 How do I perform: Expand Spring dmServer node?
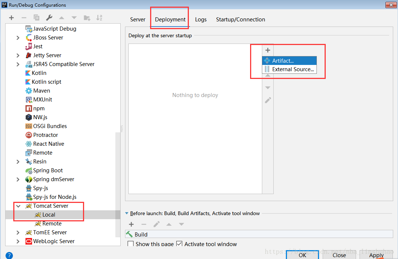click(x=18, y=180)
